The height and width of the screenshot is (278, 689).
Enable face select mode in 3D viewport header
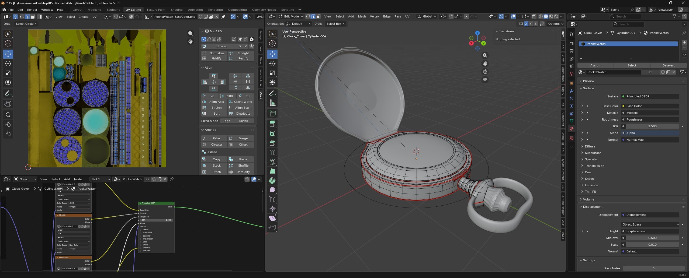(x=318, y=16)
